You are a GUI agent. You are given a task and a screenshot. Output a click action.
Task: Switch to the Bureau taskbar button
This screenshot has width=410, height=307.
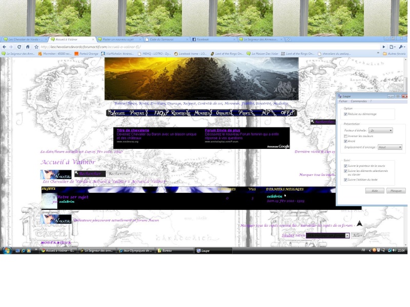coord(174,251)
